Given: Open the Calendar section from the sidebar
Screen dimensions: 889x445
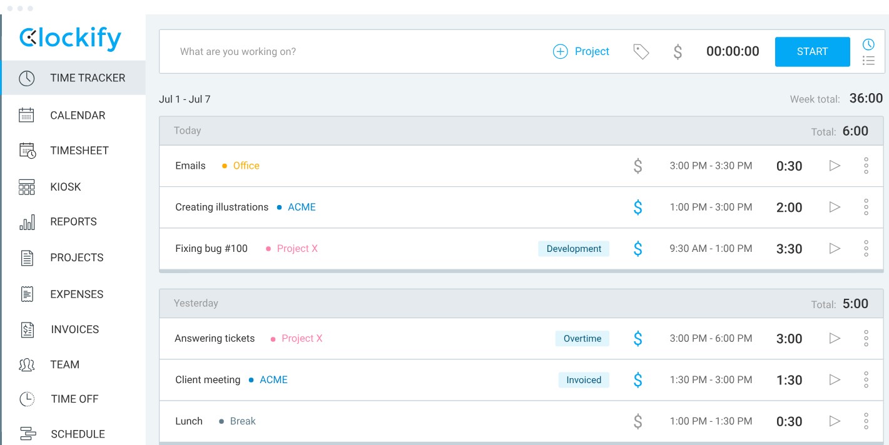Looking at the screenshot, I should click(77, 115).
